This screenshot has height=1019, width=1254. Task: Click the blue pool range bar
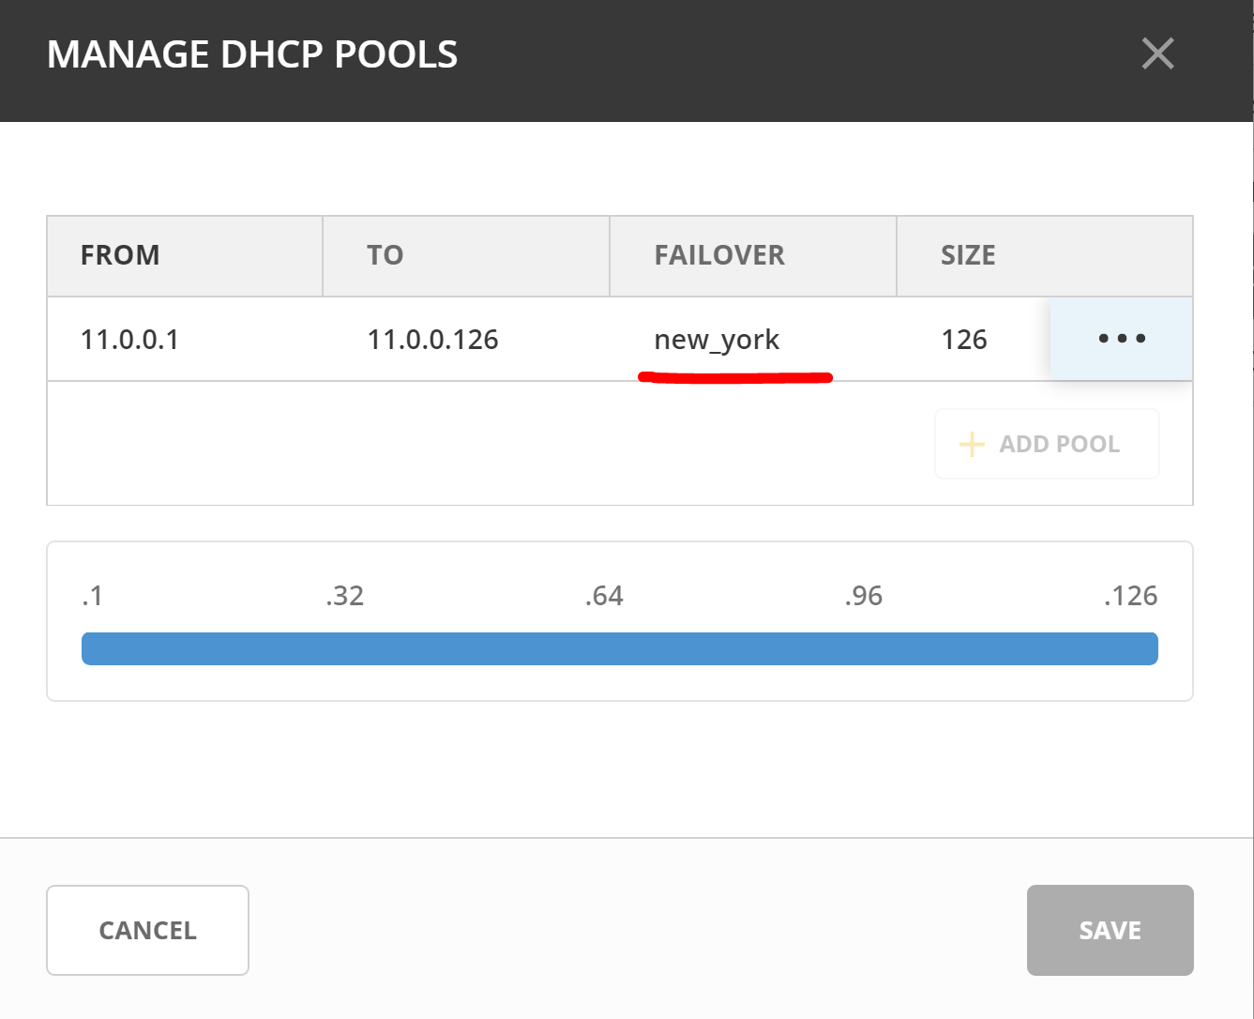(619, 648)
